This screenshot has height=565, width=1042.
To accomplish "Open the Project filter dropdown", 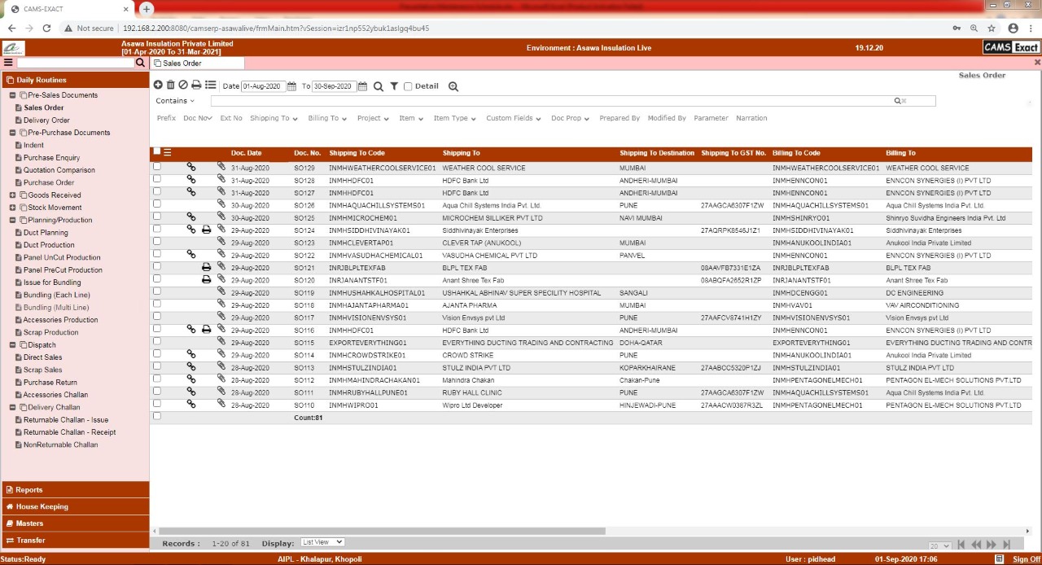I will [372, 118].
